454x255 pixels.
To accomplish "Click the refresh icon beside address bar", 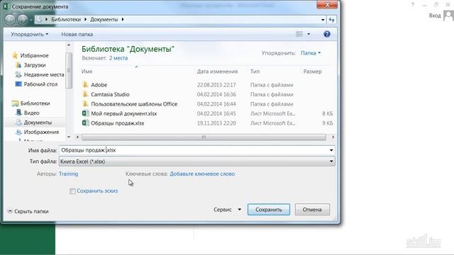I will [x=332, y=20].
